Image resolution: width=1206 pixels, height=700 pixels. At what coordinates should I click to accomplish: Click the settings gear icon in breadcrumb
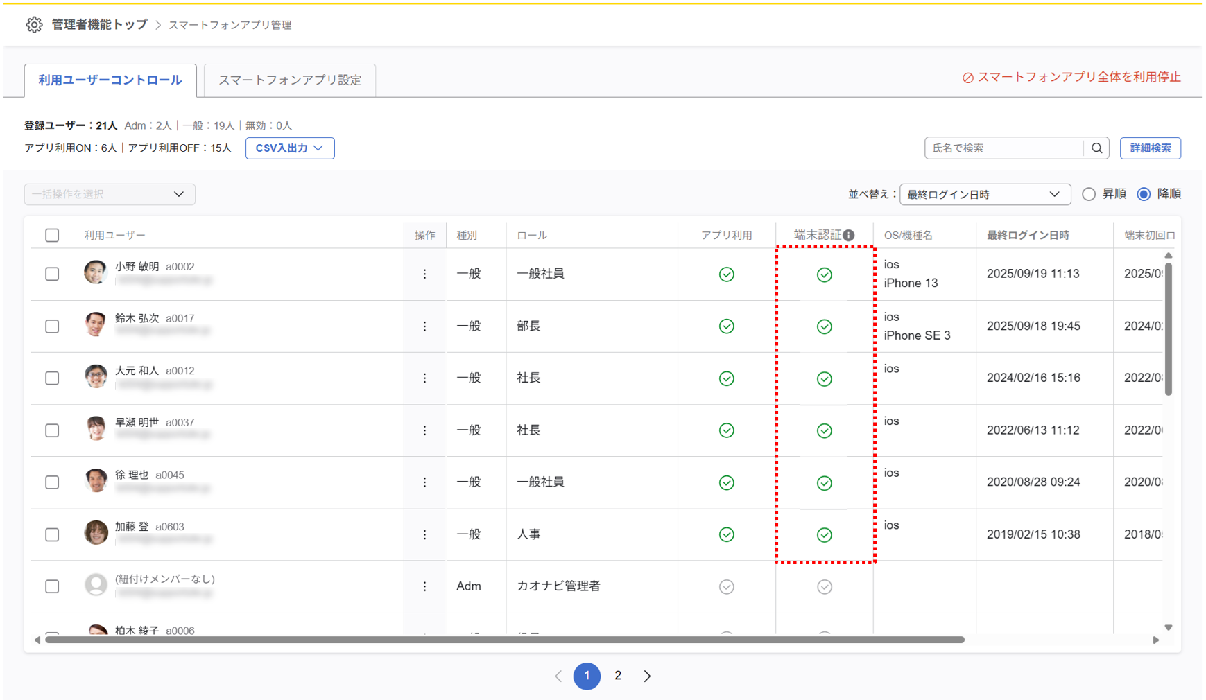point(33,25)
